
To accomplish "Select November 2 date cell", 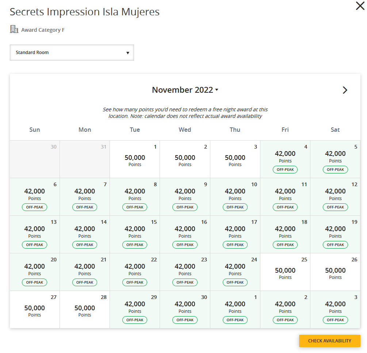I will coord(185,159).
